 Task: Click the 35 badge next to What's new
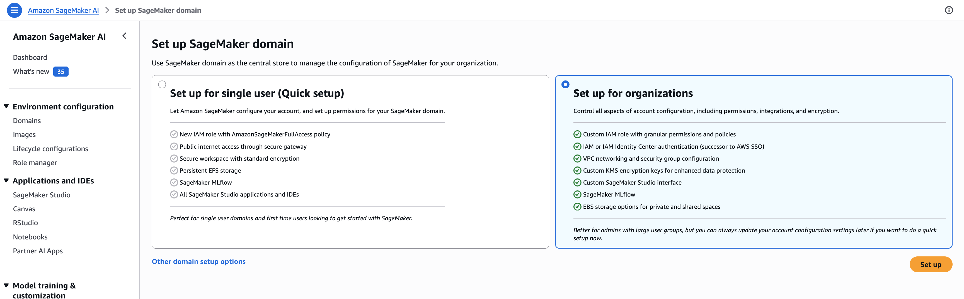(60, 71)
